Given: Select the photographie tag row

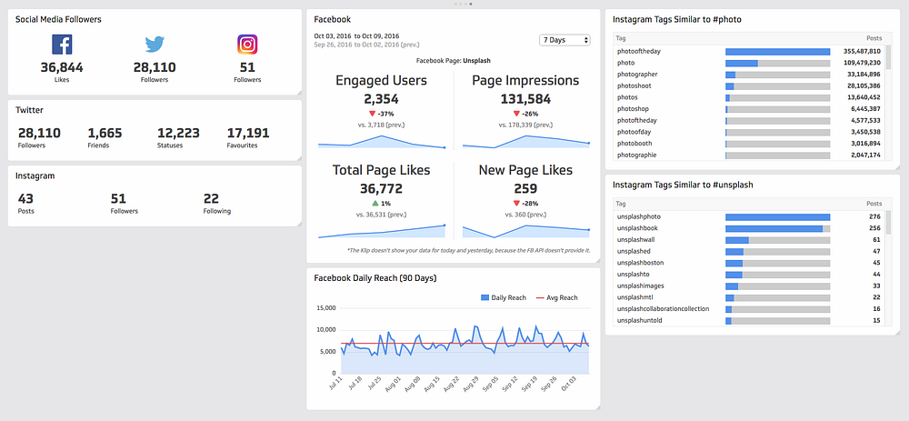Looking at the screenshot, I should point(749,155).
